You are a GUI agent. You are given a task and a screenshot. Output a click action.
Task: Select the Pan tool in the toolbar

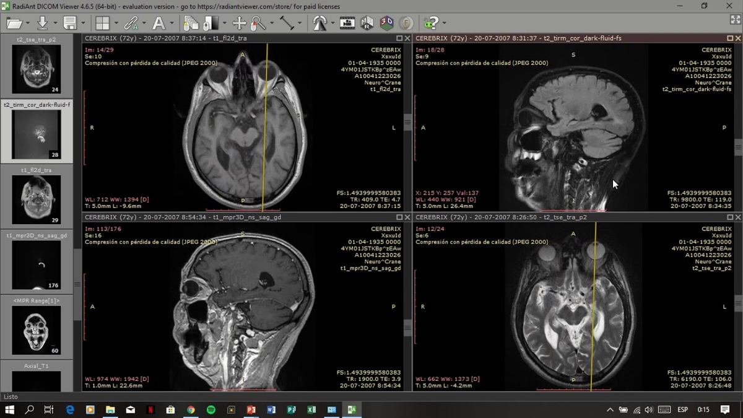[x=240, y=23]
